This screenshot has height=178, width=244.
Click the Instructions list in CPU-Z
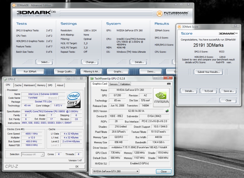pyautogui.click(x=51, y=123)
